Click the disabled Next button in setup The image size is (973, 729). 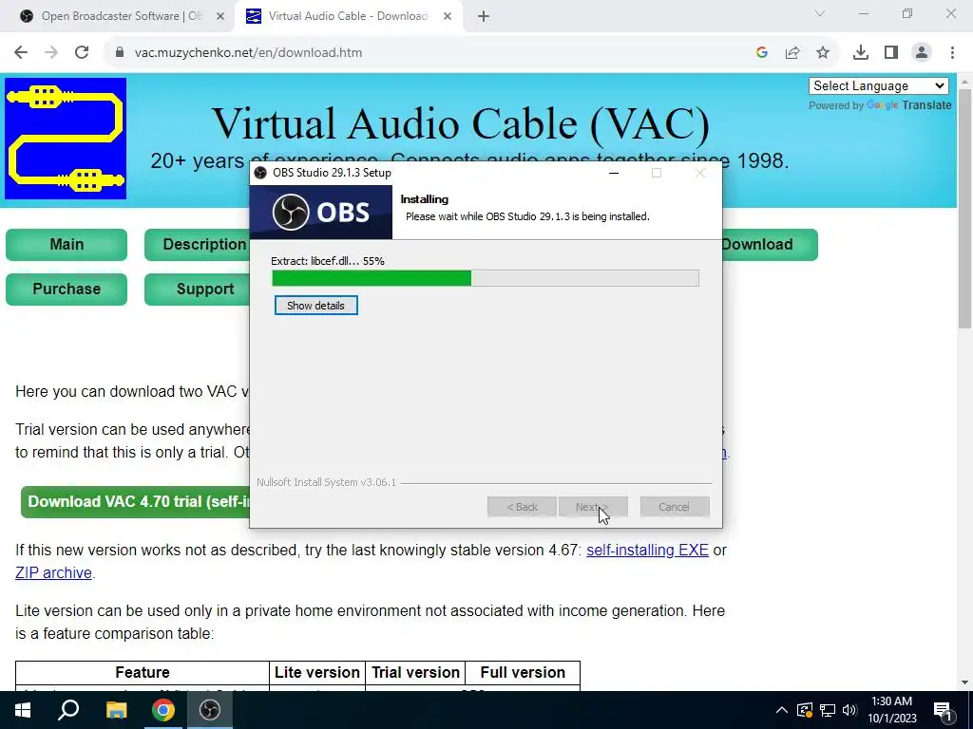[593, 507]
